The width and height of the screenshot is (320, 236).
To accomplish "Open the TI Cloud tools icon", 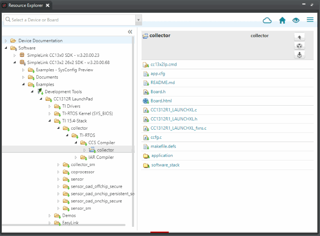I will coord(267,20).
